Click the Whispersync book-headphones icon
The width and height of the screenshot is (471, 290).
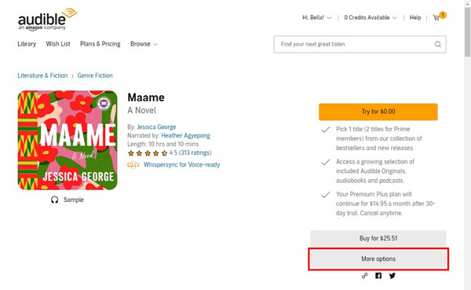[x=133, y=164]
